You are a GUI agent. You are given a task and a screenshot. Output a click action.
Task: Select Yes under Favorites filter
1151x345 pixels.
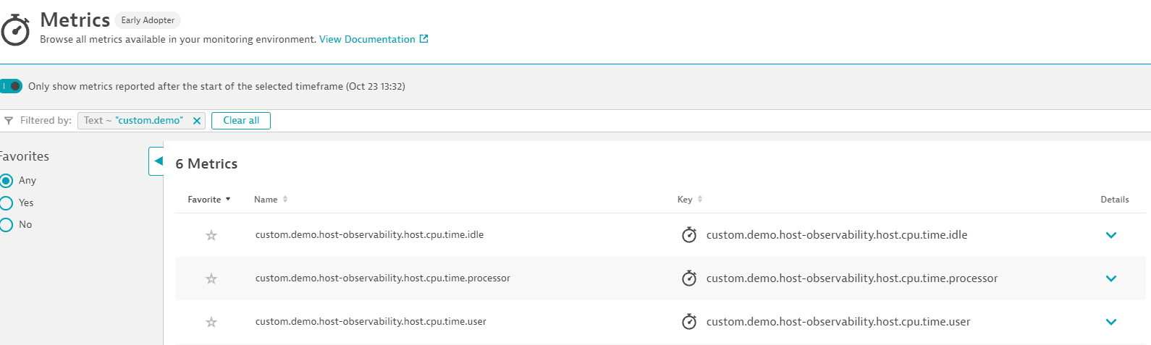pyautogui.click(x=7, y=203)
